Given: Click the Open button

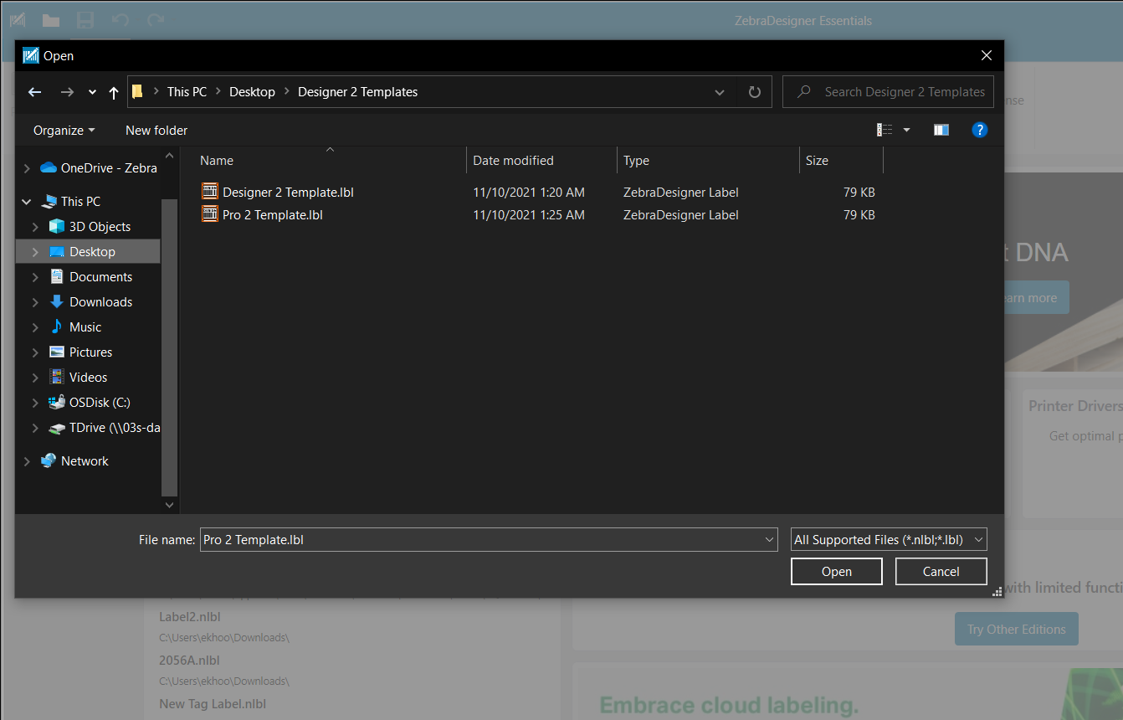Looking at the screenshot, I should (x=836, y=571).
